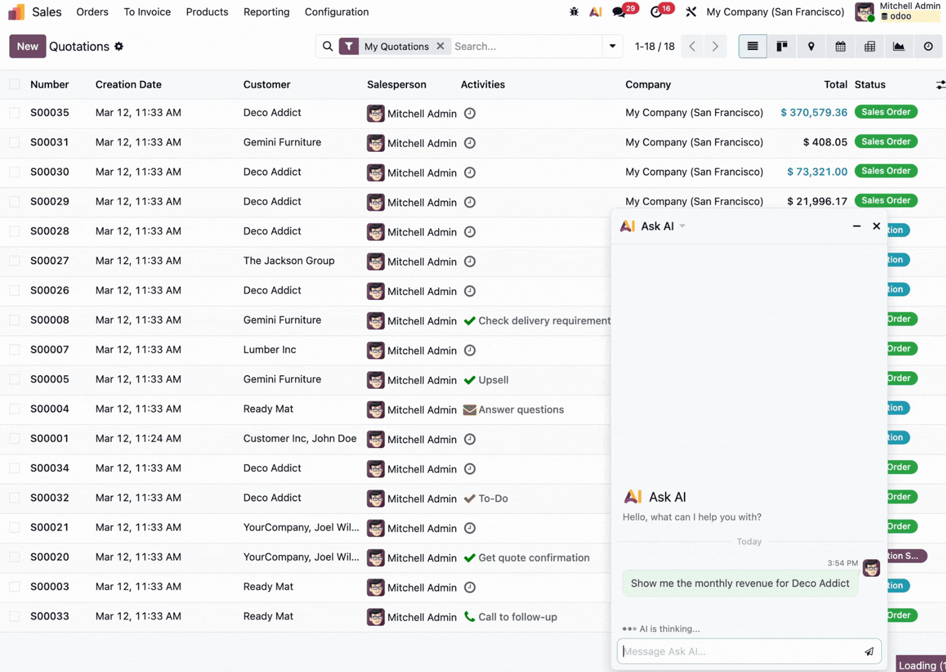The width and height of the screenshot is (946, 672).
Task: Toggle the select-all header checkbox
Action: point(14,85)
